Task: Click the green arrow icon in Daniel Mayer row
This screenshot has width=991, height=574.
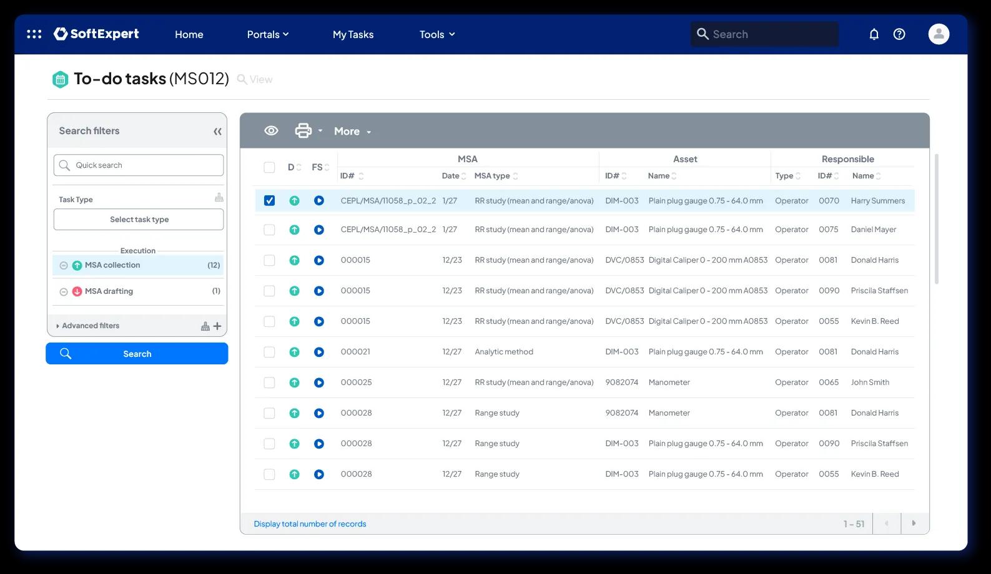Action: tap(294, 230)
